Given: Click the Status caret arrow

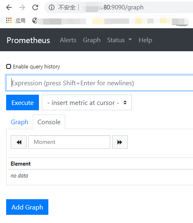Looking at the screenshot, I should (130, 39).
